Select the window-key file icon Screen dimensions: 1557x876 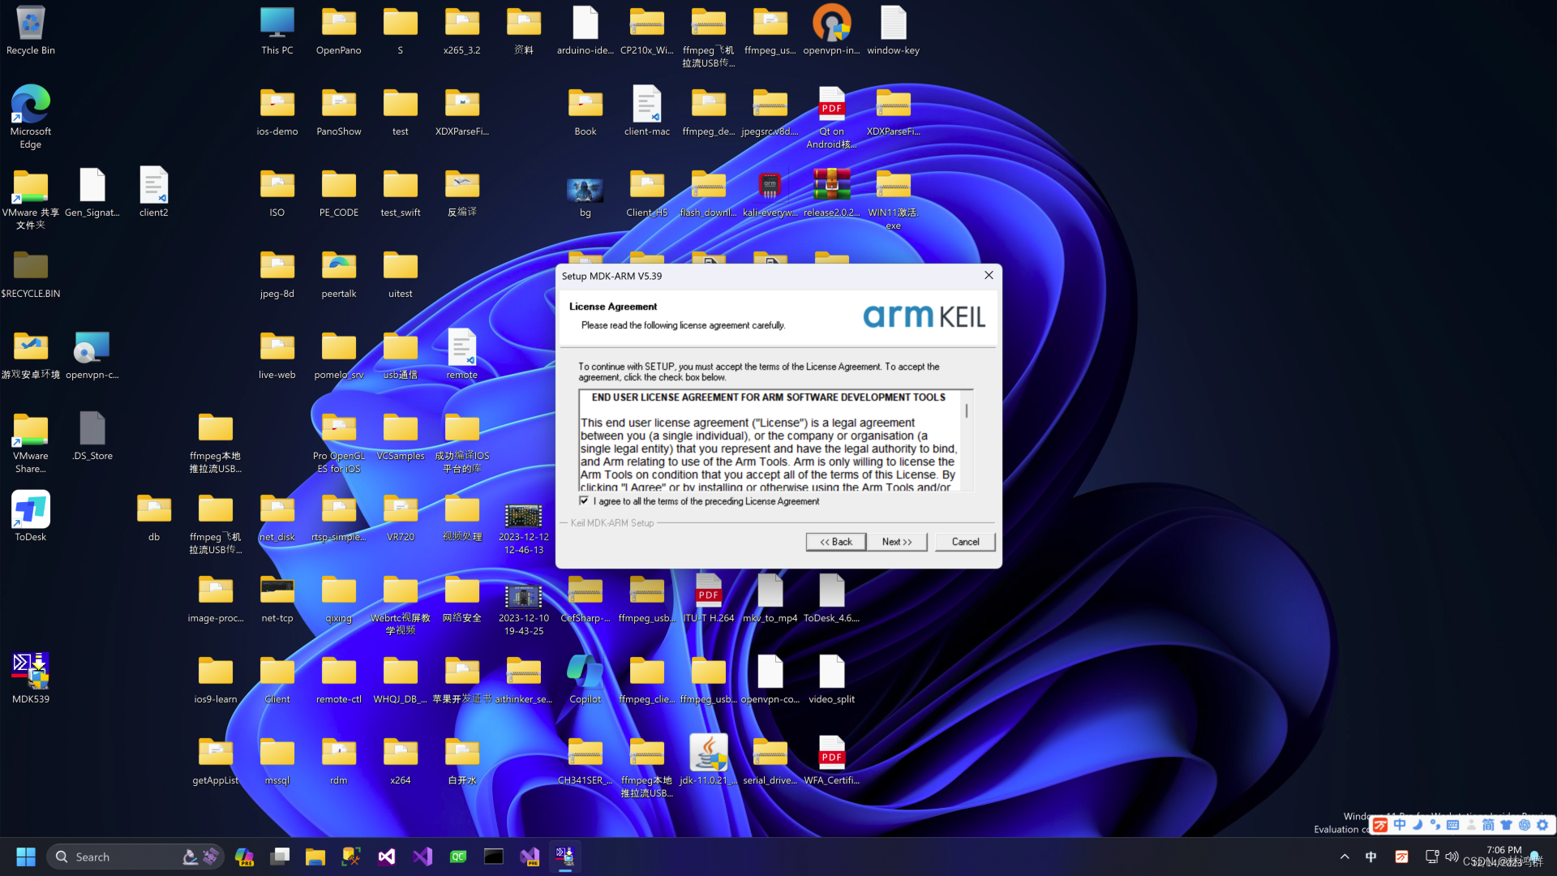[894, 31]
